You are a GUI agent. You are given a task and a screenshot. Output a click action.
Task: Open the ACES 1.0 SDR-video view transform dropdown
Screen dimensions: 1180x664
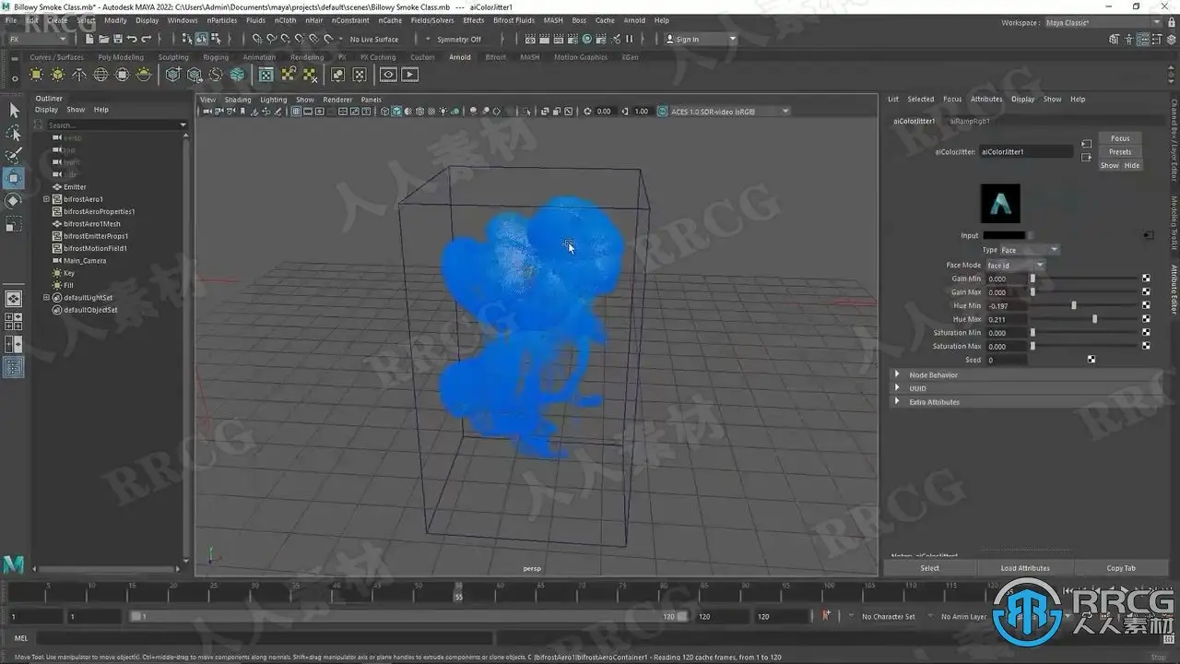(x=729, y=112)
